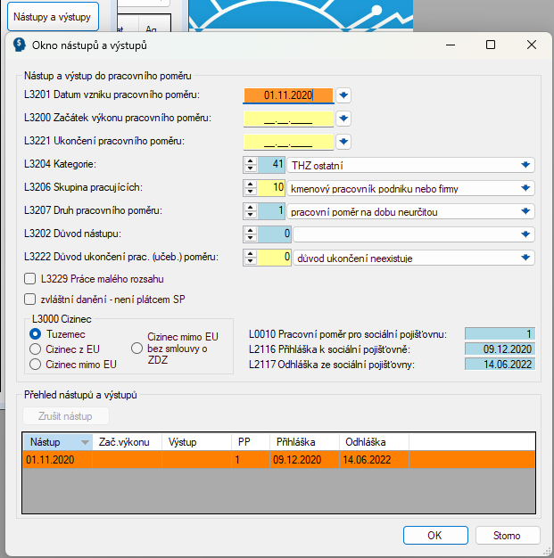Confirm the dialog with OK

[435, 535]
